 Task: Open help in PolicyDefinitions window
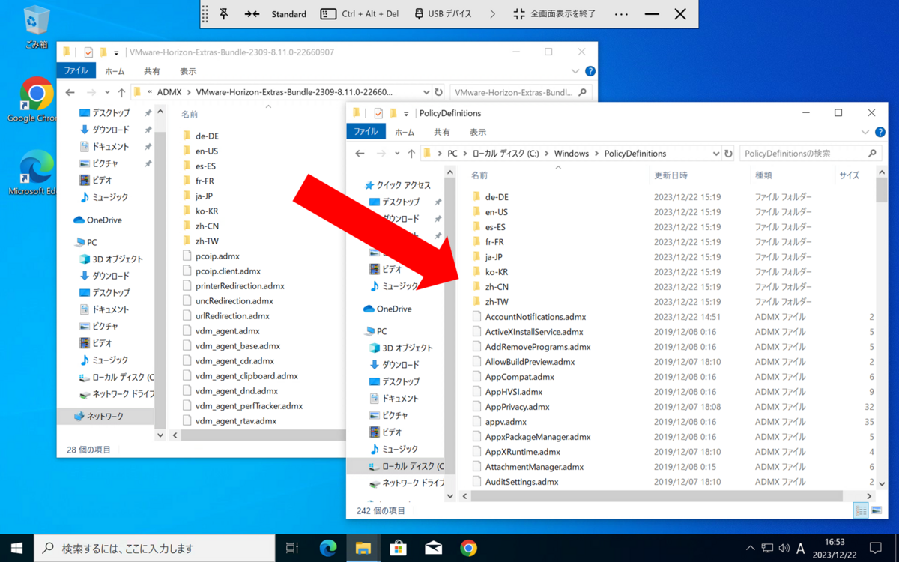880,132
